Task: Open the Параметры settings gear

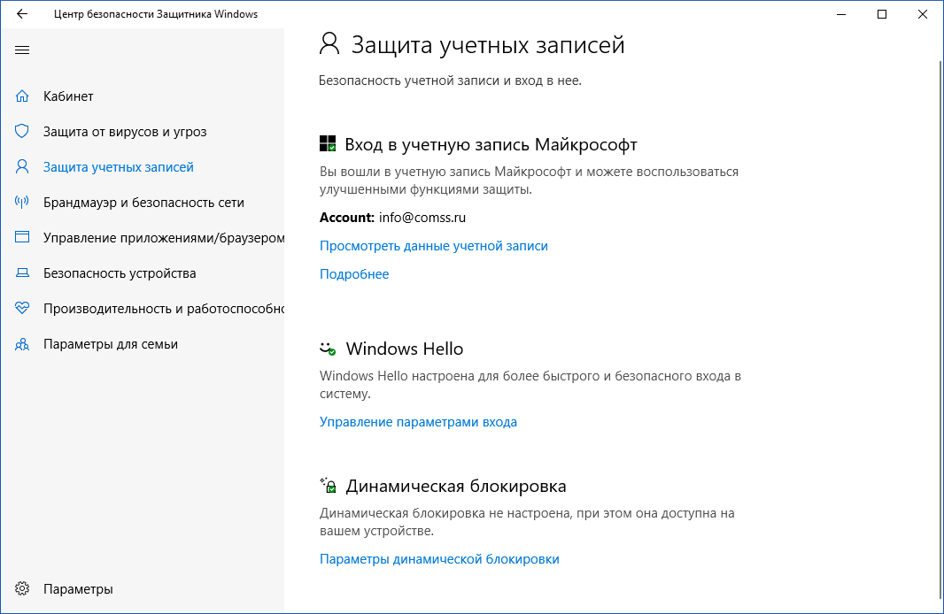Action: (21, 587)
